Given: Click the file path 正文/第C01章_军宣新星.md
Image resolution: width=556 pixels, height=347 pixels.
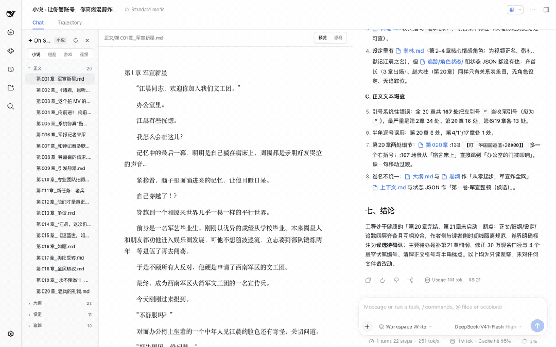Looking at the screenshot, I should (133, 38).
